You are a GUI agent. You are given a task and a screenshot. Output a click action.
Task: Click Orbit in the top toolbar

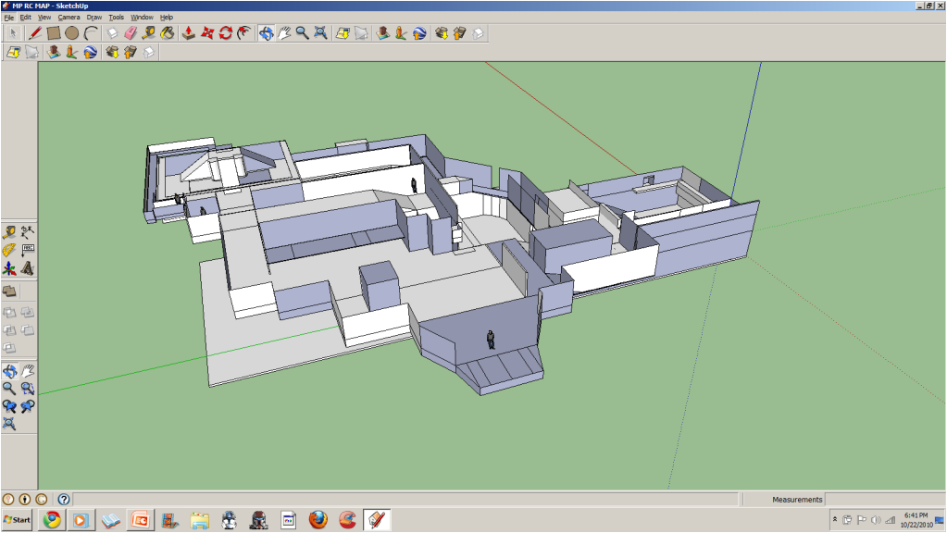click(266, 33)
